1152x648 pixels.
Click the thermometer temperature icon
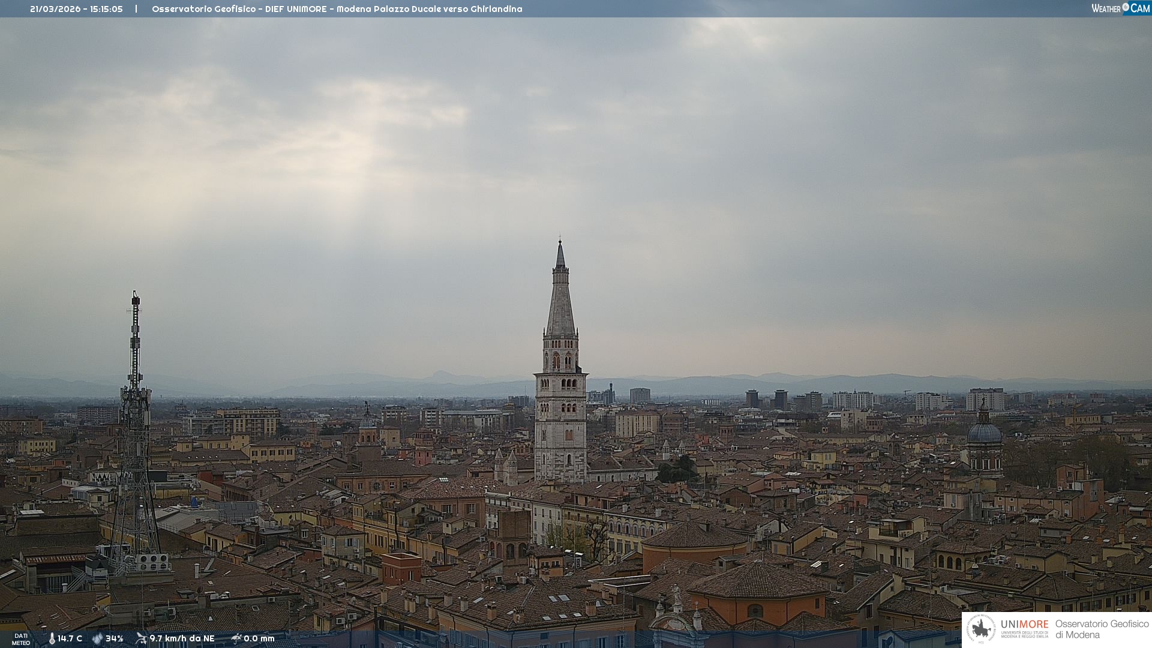[x=52, y=638]
